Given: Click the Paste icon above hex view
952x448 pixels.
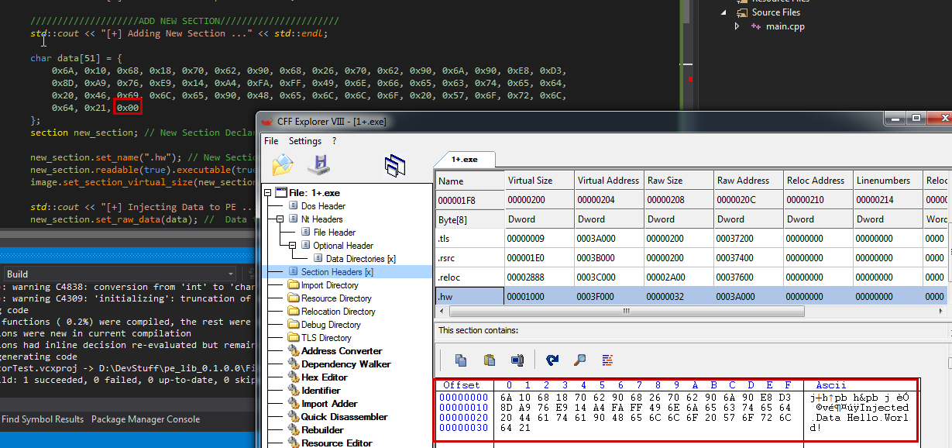Looking at the screenshot, I should [x=490, y=360].
